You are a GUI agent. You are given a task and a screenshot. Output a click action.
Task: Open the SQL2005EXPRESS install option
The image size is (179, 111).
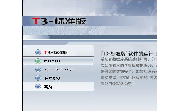click(58, 69)
